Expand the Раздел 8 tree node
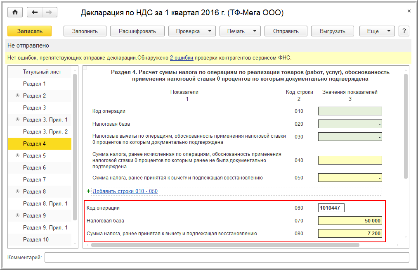This screenshot has height=270, width=418. coord(18,191)
